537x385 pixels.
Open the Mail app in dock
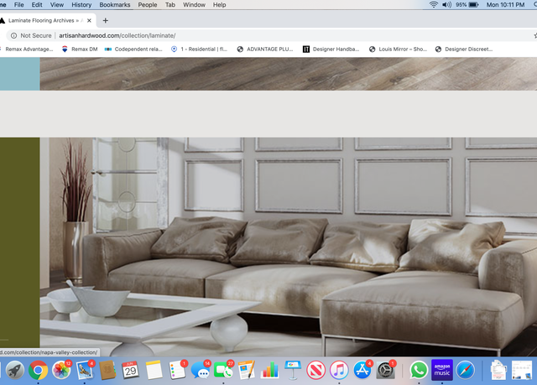click(85, 370)
